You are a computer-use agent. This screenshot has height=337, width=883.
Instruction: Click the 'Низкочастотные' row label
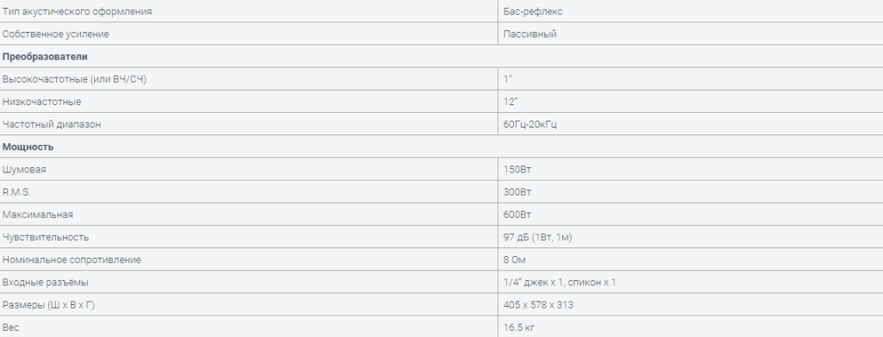tap(41, 102)
